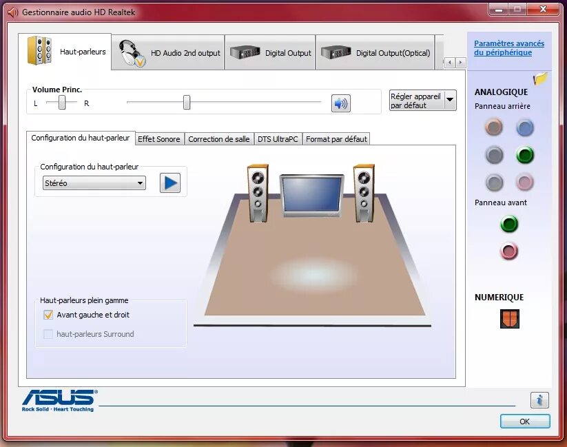Click the main volume slider handle
The image size is (567, 447).
point(187,103)
